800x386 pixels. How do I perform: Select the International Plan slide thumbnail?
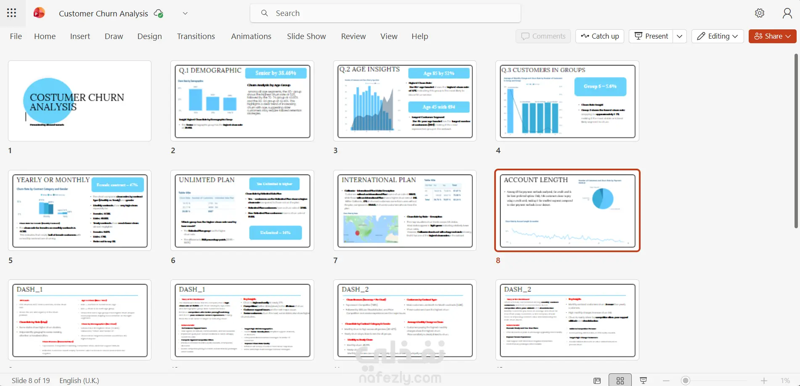point(405,211)
